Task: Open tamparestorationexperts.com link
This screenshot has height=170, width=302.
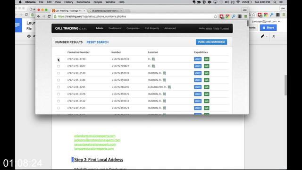Action: pos(94,149)
